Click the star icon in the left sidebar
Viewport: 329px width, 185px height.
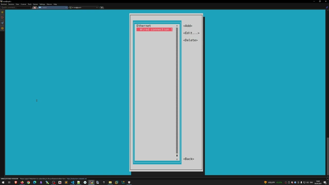[2, 12]
